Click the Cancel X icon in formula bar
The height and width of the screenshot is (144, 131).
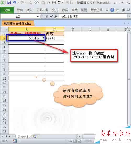coord(47,16)
